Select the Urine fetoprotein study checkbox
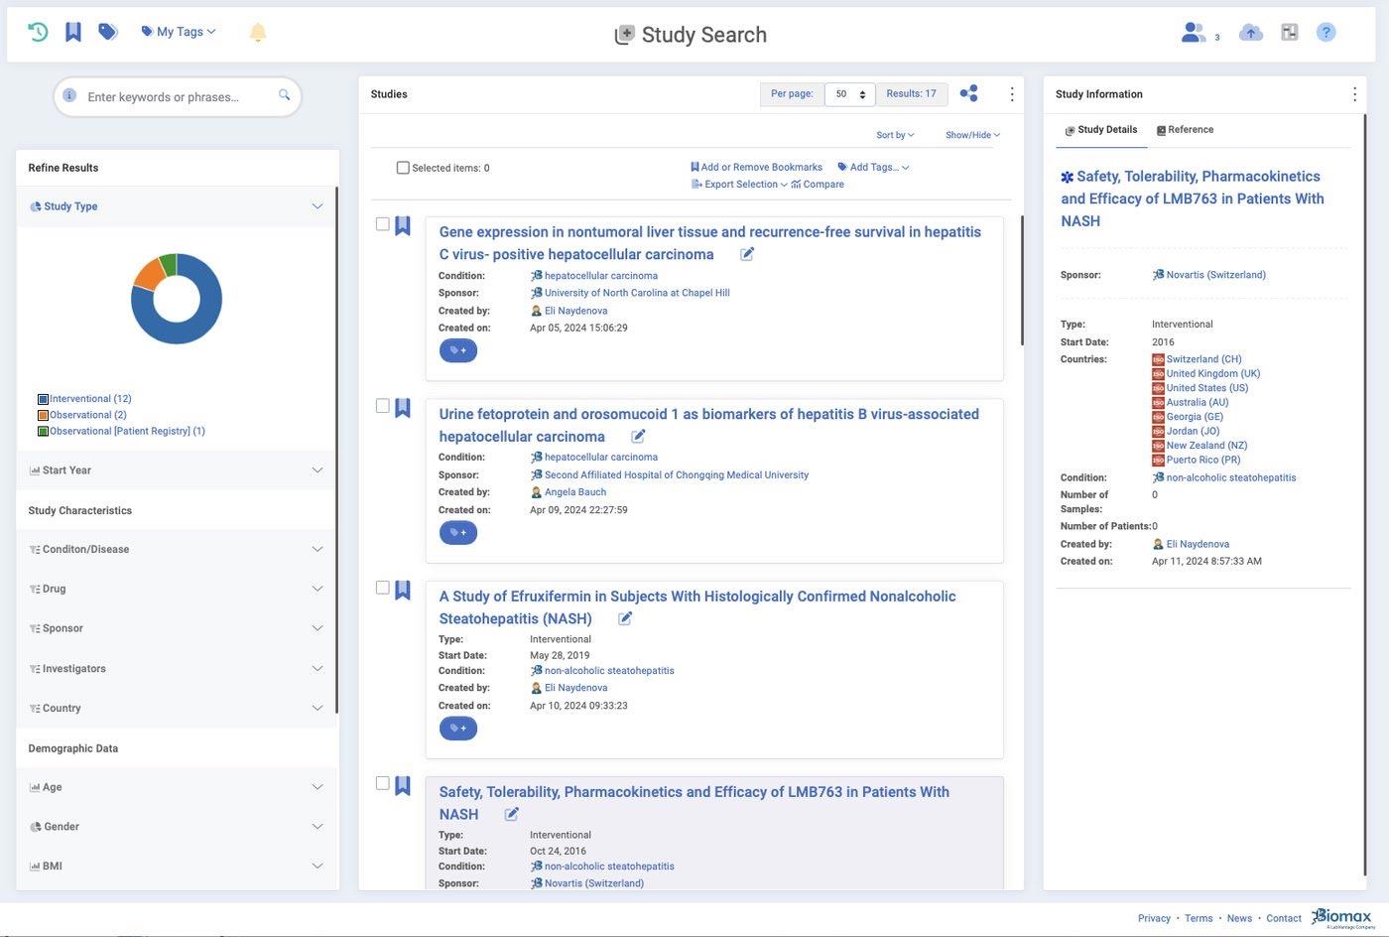Screen dimensions: 1389x937 [382, 406]
